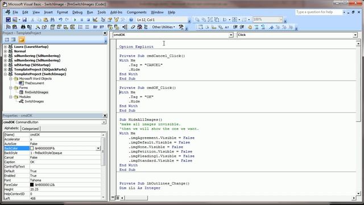Switch to Procedure View at code window bottom

coord(113,198)
